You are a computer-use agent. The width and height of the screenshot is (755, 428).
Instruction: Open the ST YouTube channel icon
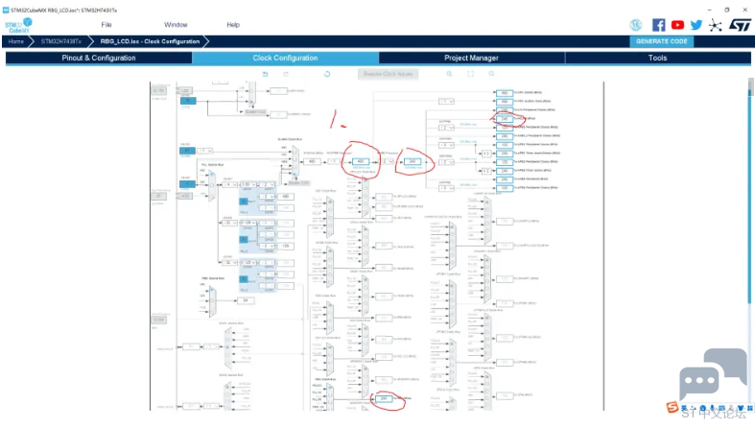click(677, 25)
